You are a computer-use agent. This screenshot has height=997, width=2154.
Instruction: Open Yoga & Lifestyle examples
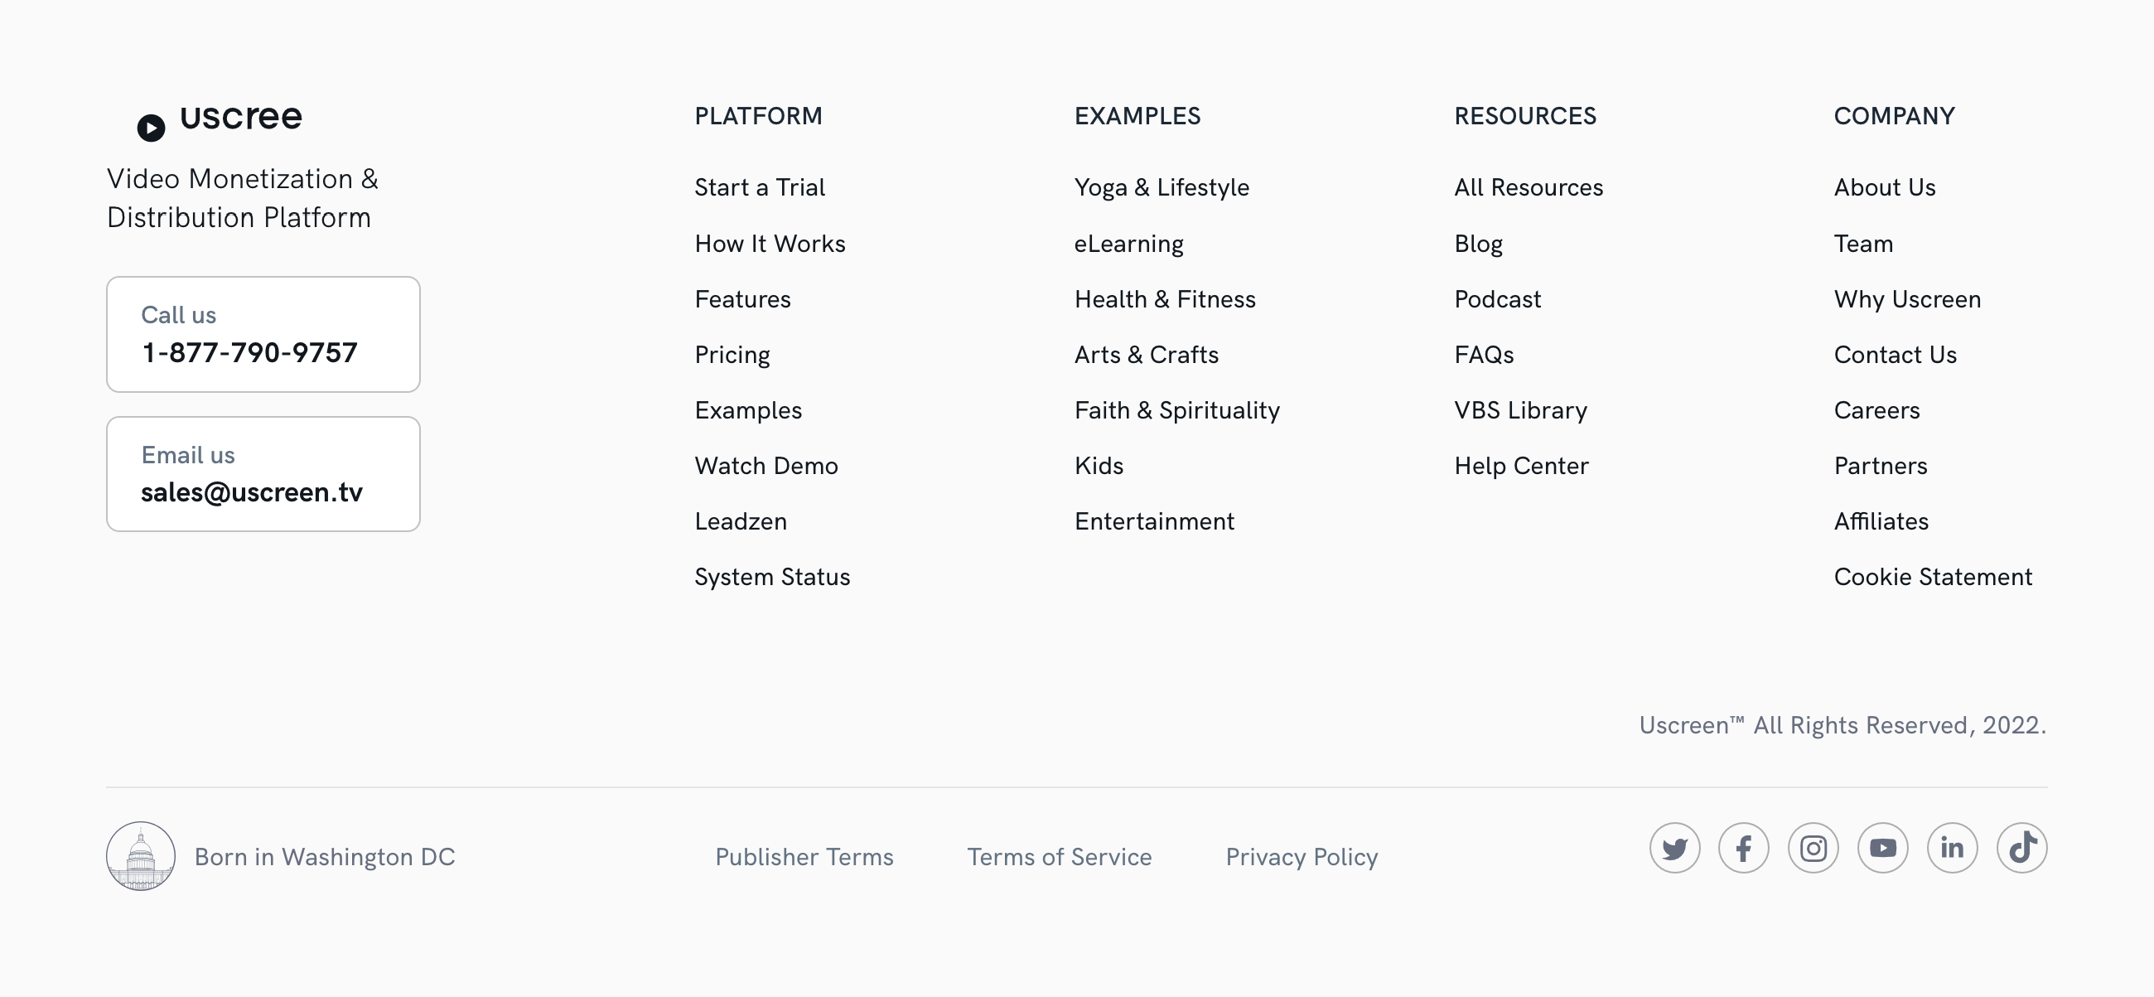pos(1162,187)
